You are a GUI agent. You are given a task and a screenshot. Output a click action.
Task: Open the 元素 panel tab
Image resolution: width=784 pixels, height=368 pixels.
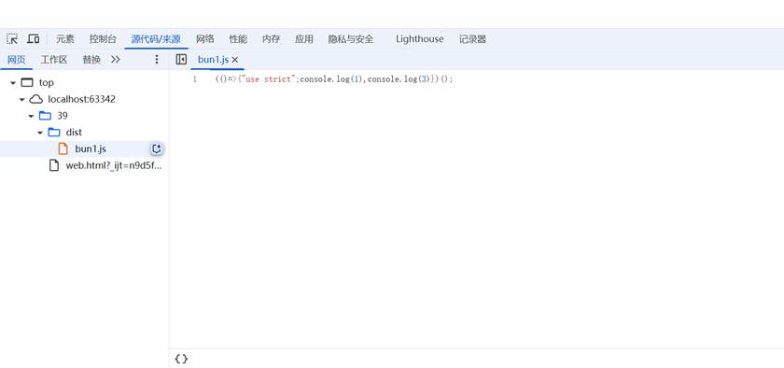pyautogui.click(x=65, y=39)
